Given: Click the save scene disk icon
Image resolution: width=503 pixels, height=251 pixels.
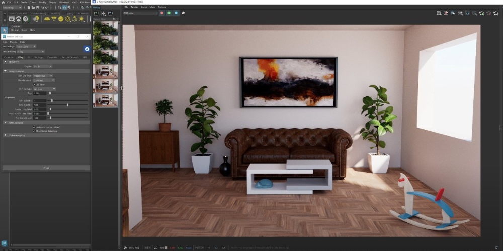Looking at the screenshot, I should click(x=38, y=7).
